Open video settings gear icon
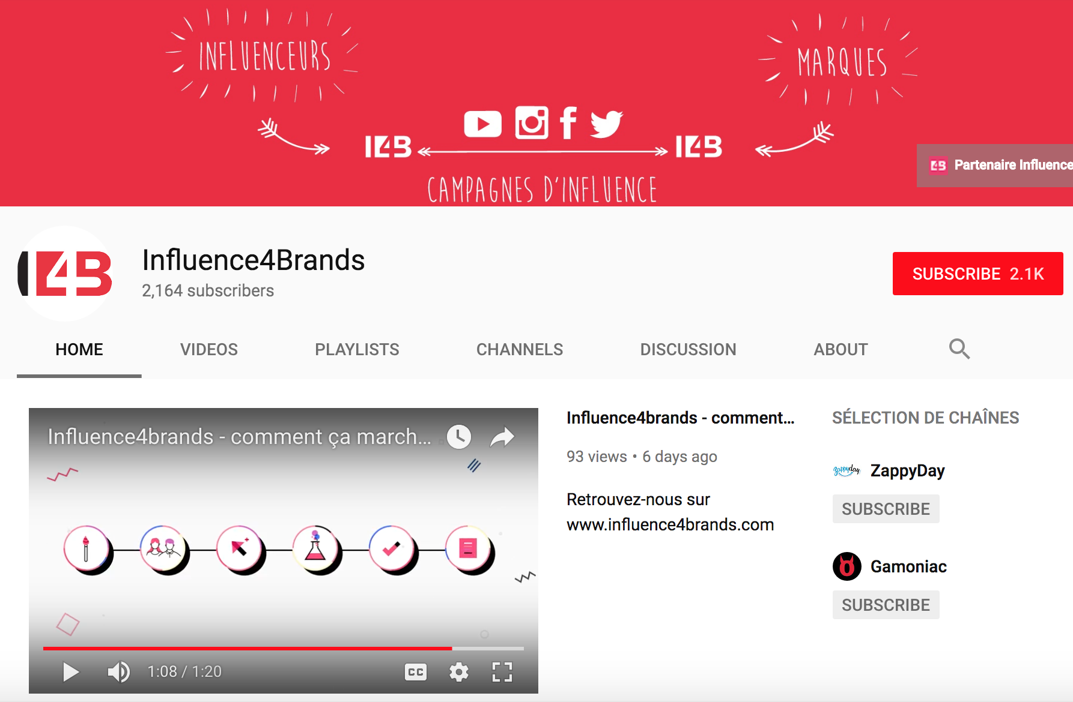Image resolution: width=1073 pixels, height=702 pixels. point(459,672)
